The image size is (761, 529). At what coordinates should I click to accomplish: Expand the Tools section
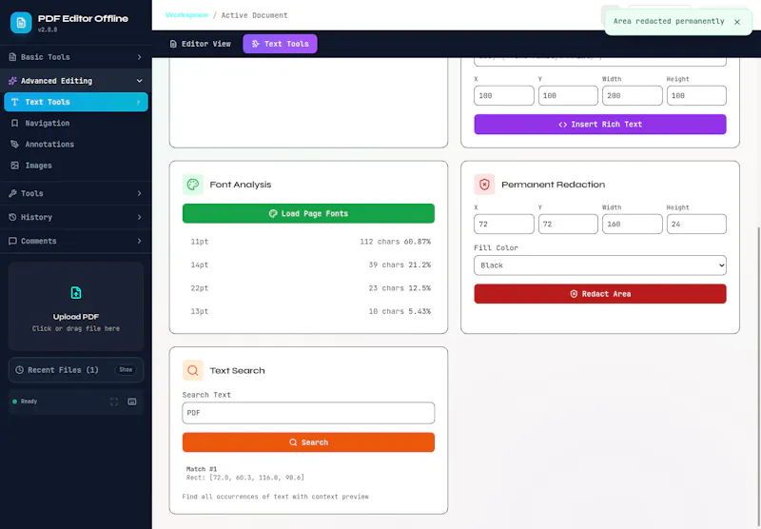click(x=76, y=193)
